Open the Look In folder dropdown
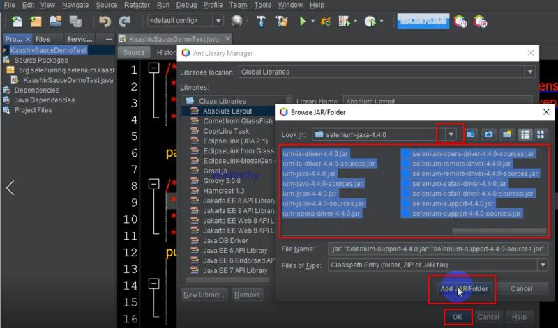558x328 pixels. [x=451, y=134]
